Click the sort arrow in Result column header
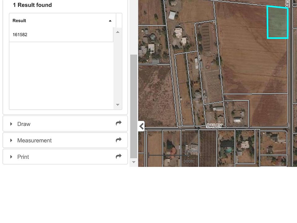297x223 pixels. click(x=110, y=21)
